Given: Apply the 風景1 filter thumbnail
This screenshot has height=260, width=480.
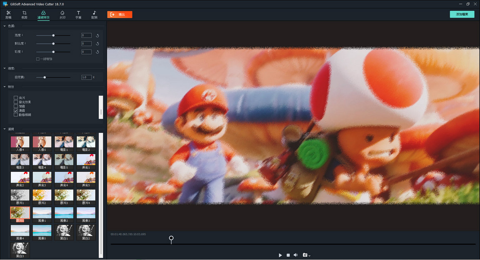Looking at the screenshot, I should [42, 215].
